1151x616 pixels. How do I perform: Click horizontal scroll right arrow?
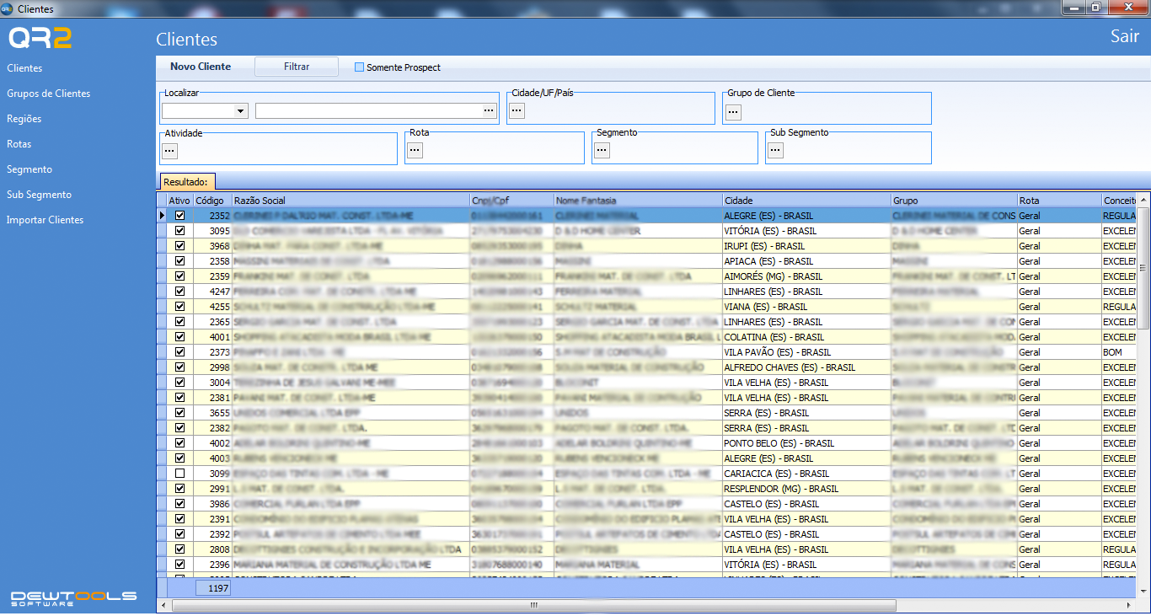(1129, 605)
